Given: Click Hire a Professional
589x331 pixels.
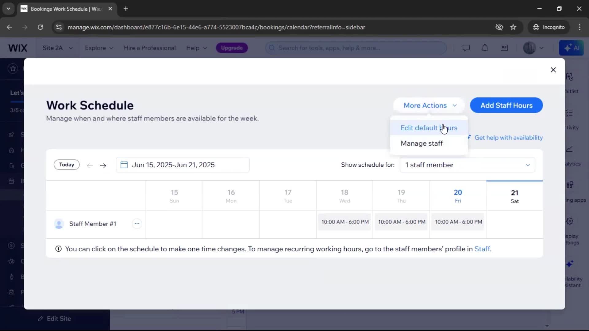Looking at the screenshot, I should pos(150,48).
